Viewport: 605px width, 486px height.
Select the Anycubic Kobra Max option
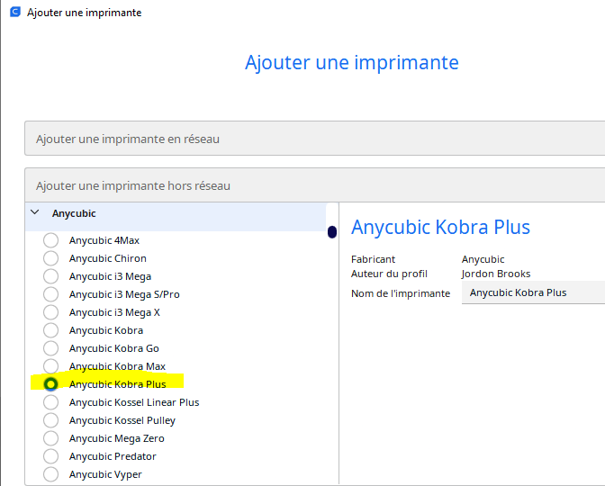point(51,366)
